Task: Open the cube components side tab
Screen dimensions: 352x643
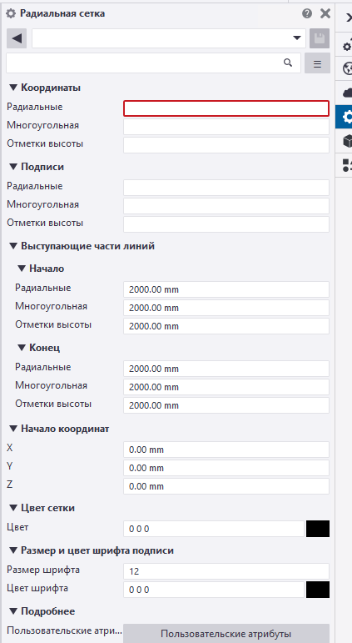Action: pyautogui.click(x=347, y=141)
